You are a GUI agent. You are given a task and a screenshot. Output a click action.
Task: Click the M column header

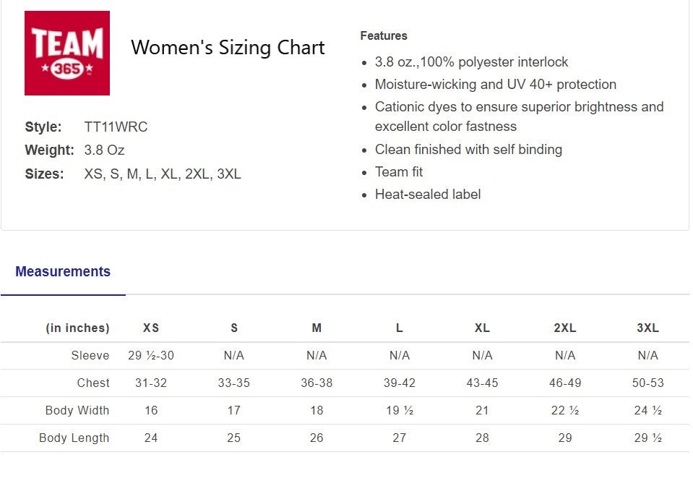317,328
